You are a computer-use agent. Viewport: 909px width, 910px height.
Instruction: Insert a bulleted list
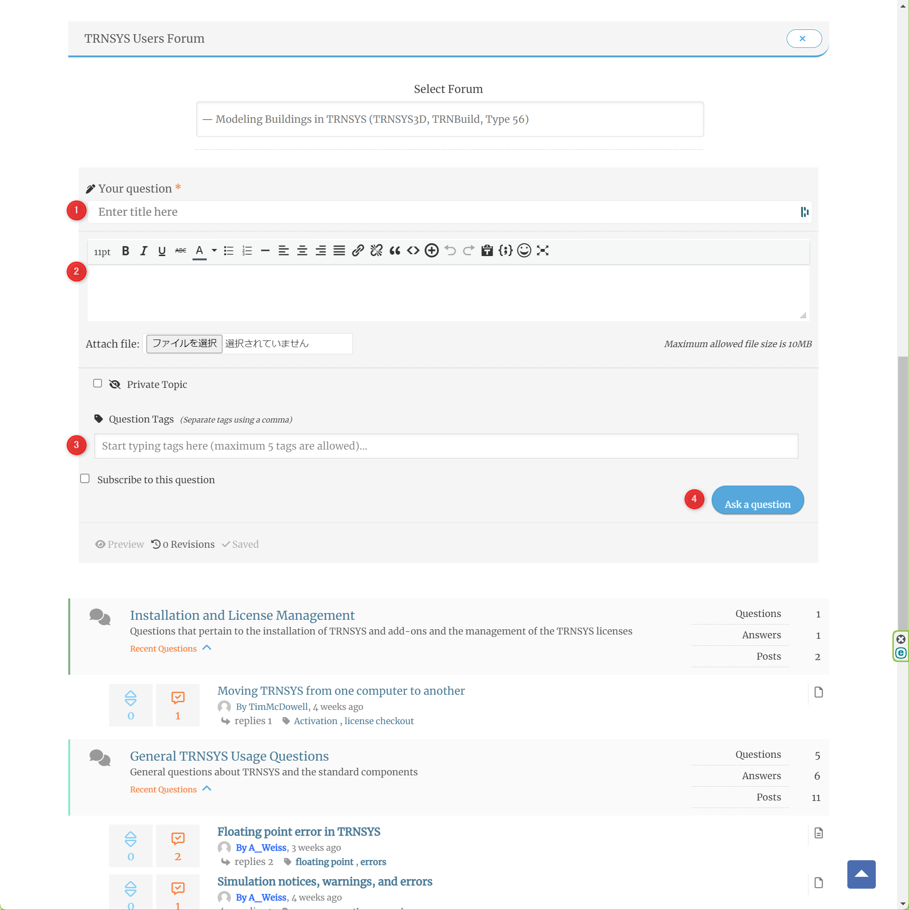(x=229, y=251)
